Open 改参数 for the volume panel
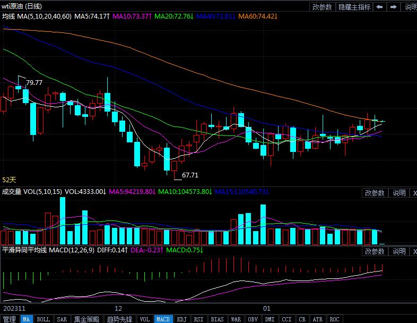The image size is (417, 323). click(375, 193)
